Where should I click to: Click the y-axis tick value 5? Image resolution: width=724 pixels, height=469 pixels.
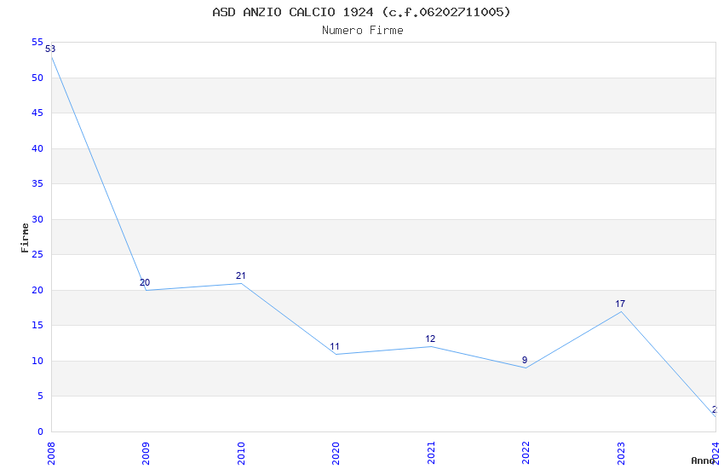(x=41, y=396)
